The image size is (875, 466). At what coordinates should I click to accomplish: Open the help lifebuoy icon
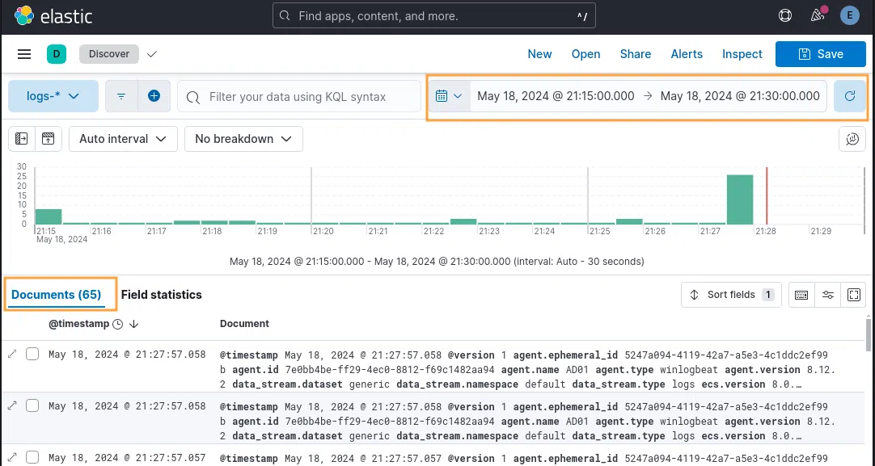tap(784, 15)
